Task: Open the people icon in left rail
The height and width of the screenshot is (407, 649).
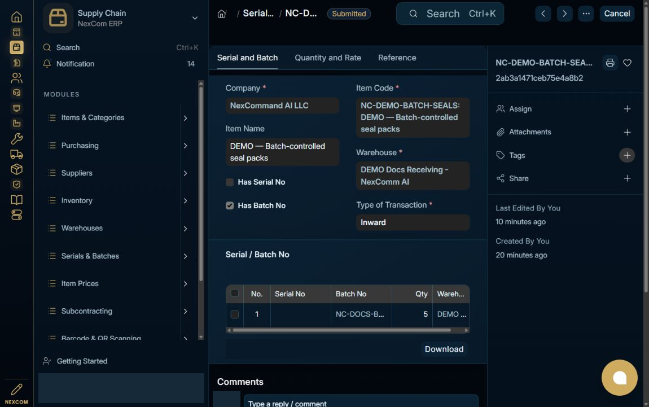Action: (x=16, y=78)
